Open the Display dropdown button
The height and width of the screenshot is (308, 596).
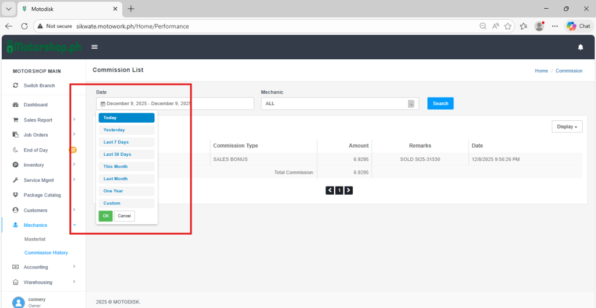tap(567, 127)
